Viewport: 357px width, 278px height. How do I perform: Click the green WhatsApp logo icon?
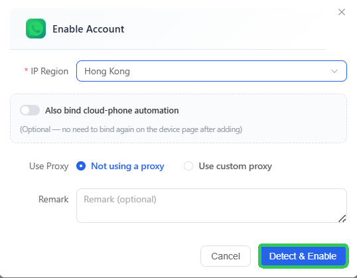point(36,29)
